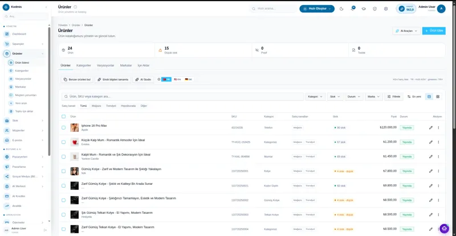The width and height of the screenshot is (456, 236).
Task: Click the Admin User avatar circle
Action: (441, 9)
